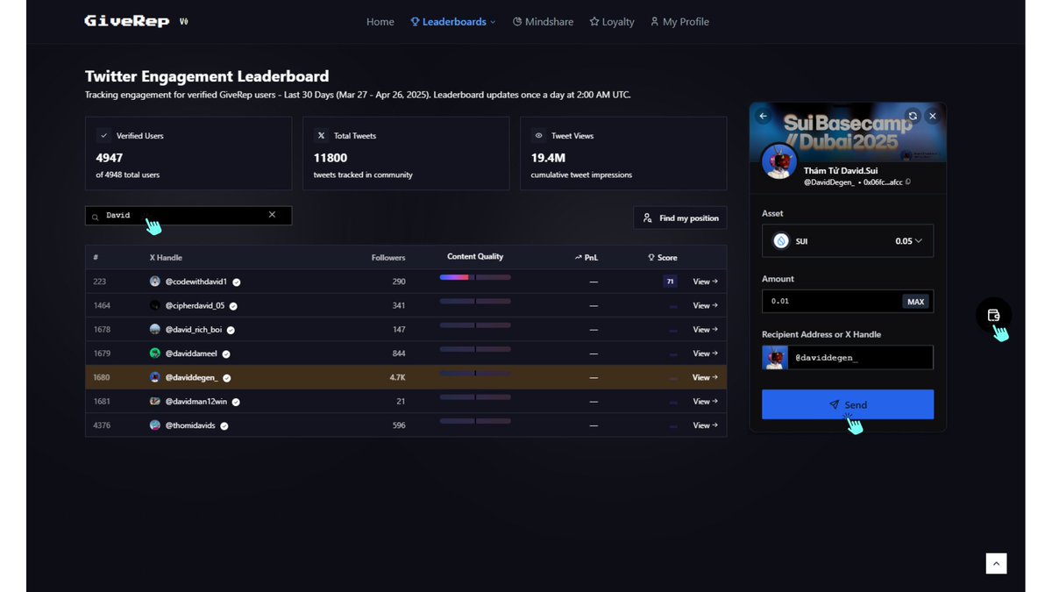The height and width of the screenshot is (592, 1052).
Task: Click the SUI token droplet icon
Action: 781,241
